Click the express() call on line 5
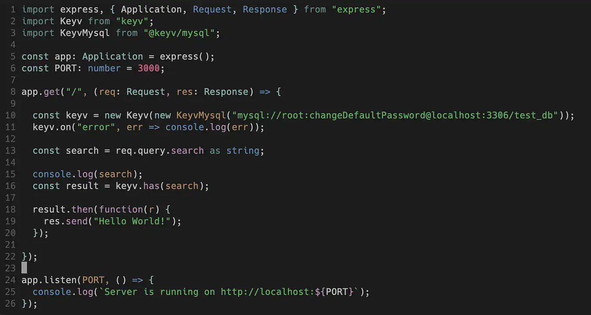The image size is (591, 315). pos(184,57)
